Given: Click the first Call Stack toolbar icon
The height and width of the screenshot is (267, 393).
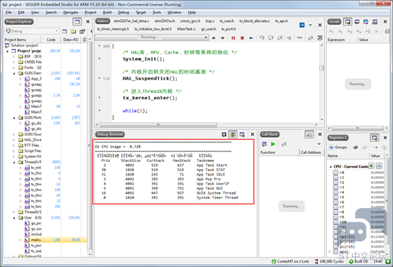Looking at the screenshot, I should click(264, 144).
